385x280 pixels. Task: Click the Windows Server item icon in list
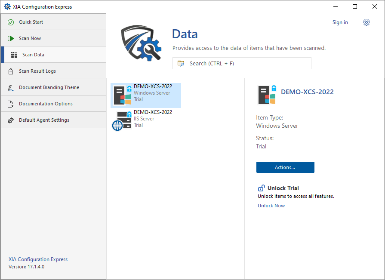pos(122,95)
